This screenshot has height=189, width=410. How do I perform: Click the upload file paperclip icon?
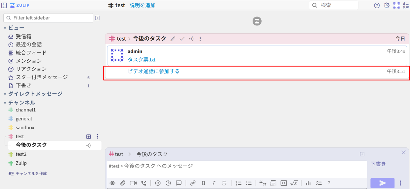point(123,183)
